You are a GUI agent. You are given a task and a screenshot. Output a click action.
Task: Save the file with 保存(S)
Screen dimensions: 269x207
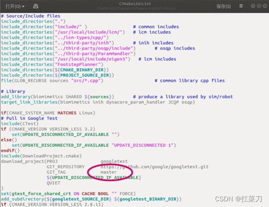[223, 6]
